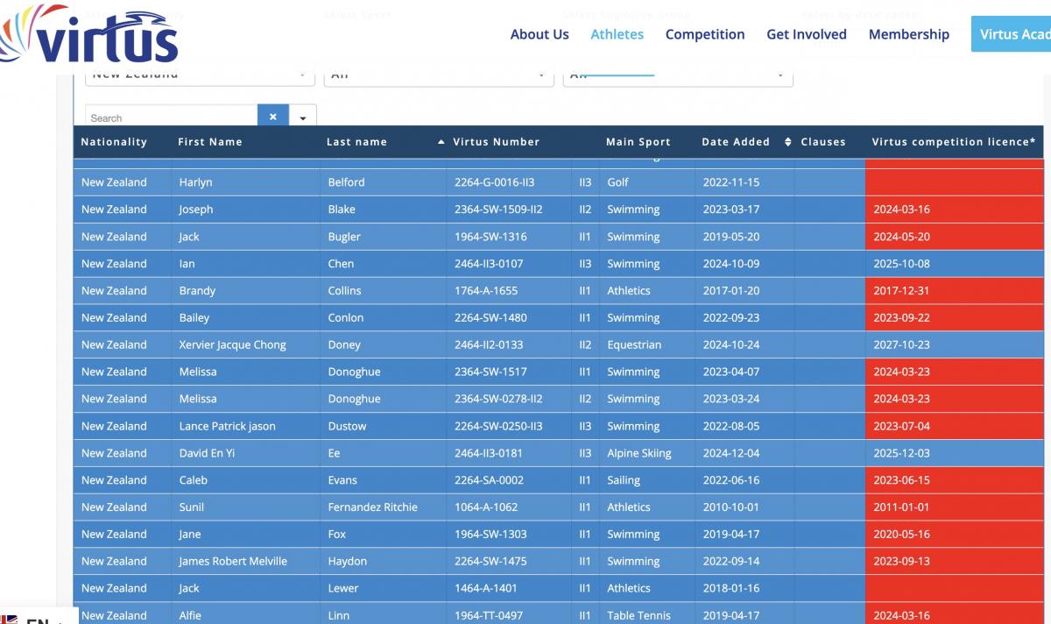Open the About Us menu
Image resolution: width=1051 pixels, height=624 pixels.
(540, 34)
